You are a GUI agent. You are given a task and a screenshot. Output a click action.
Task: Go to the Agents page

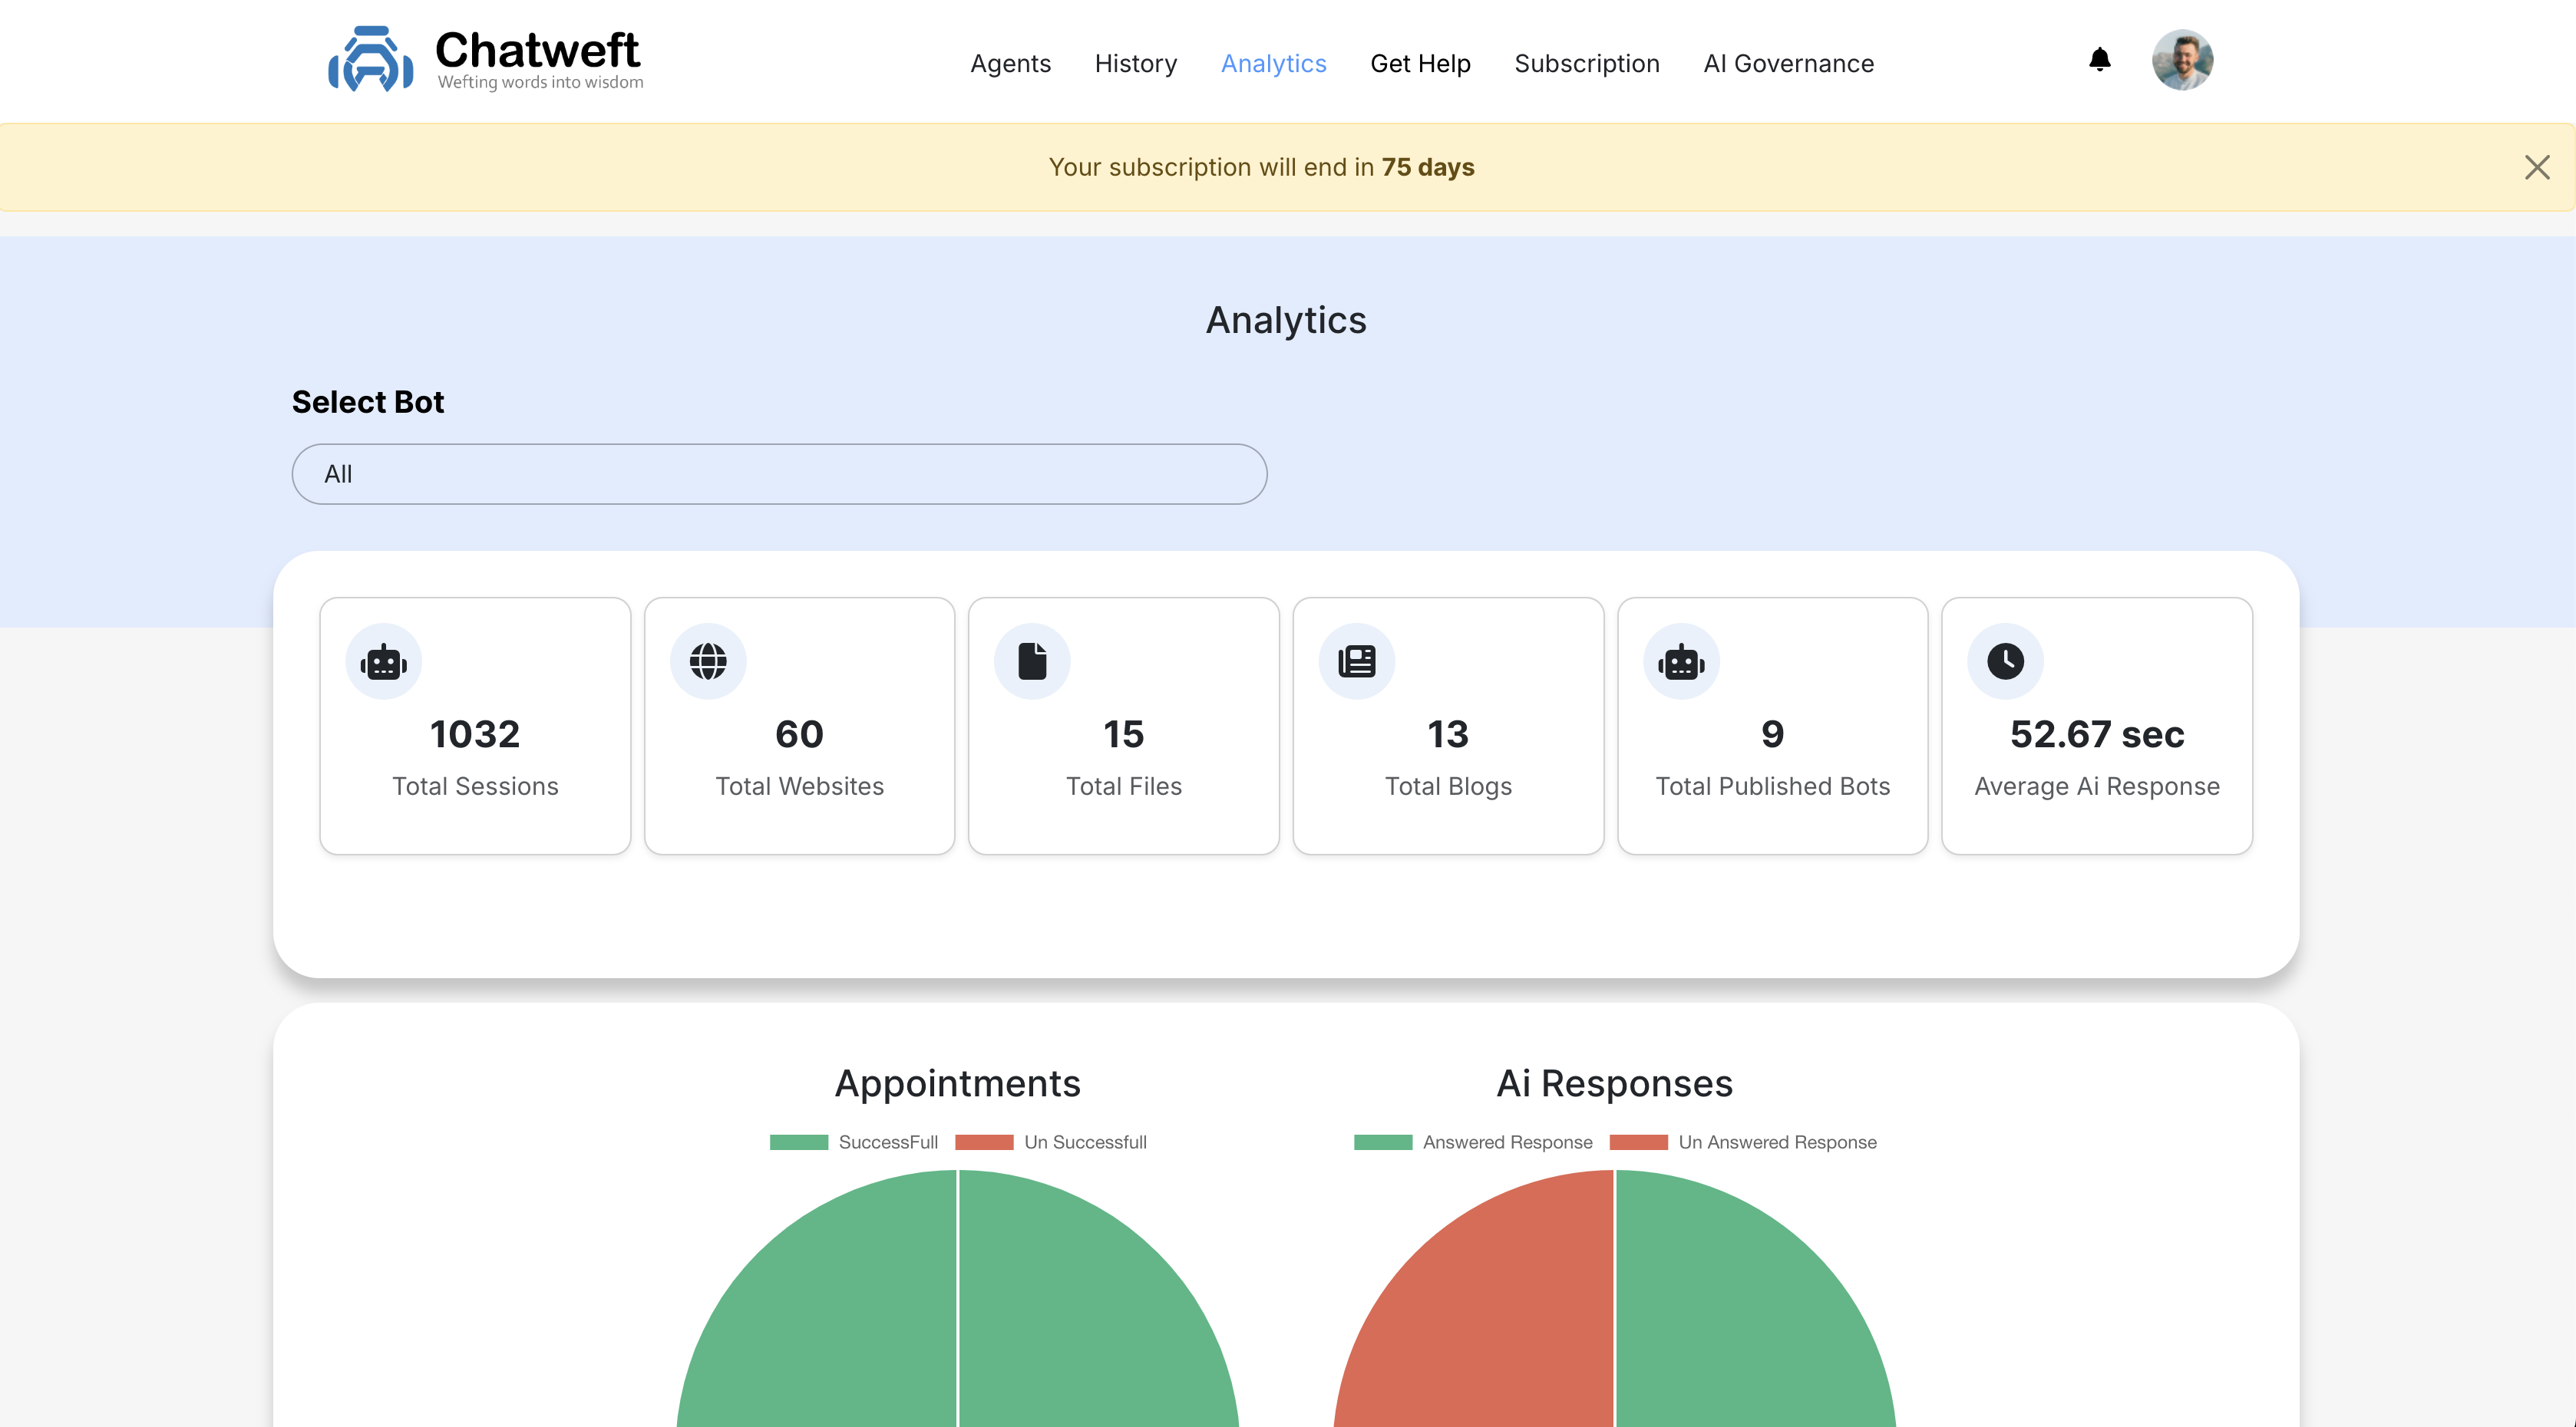coord(1010,63)
